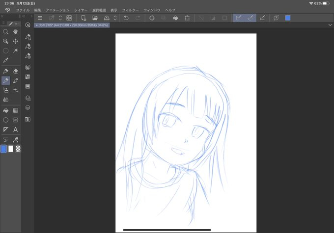Open the レイヤー menu
The image size is (334, 233).
(81, 10)
